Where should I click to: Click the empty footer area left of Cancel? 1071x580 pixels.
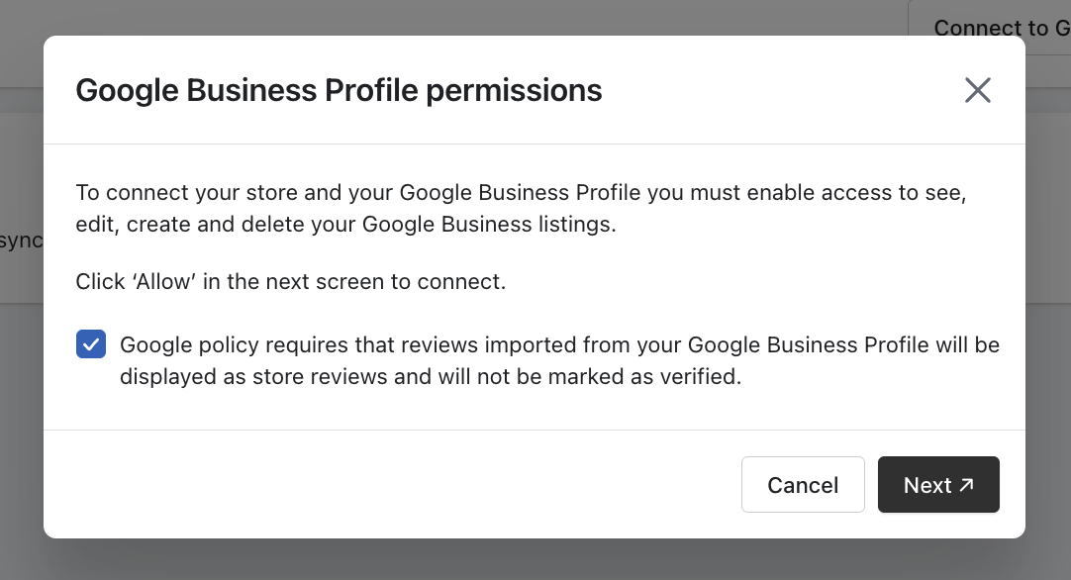pyautogui.click(x=396, y=485)
